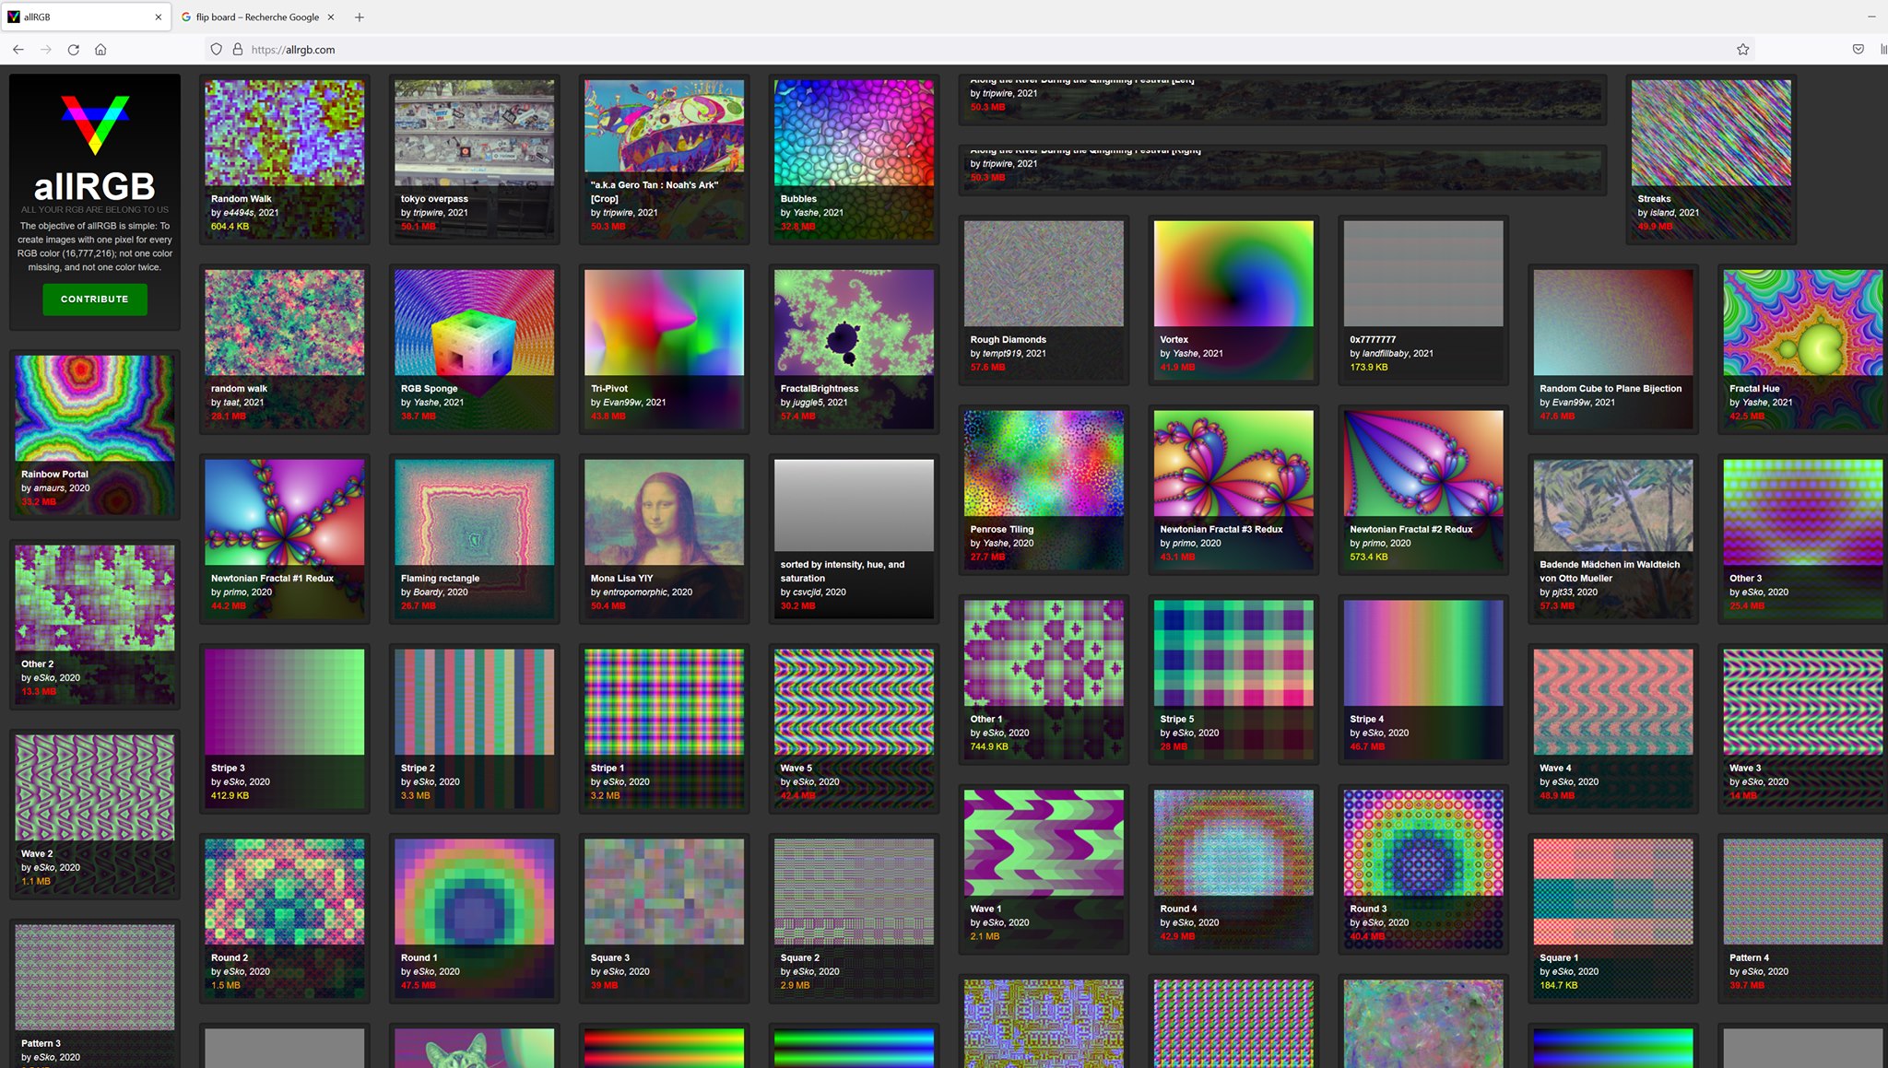
Task: Click the 'a.k.a Gero Tan : Noah's Ark' title
Action: coord(655,192)
